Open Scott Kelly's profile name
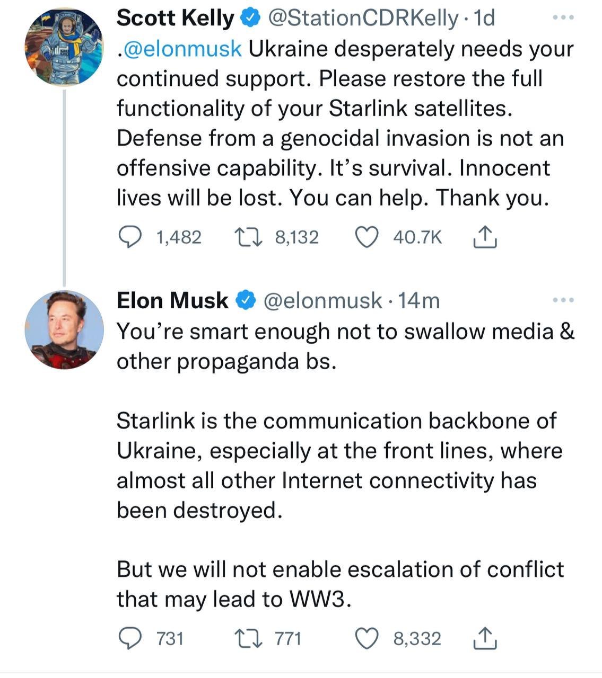Image resolution: width=602 pixels, height=678 pixels. (175, 19)
